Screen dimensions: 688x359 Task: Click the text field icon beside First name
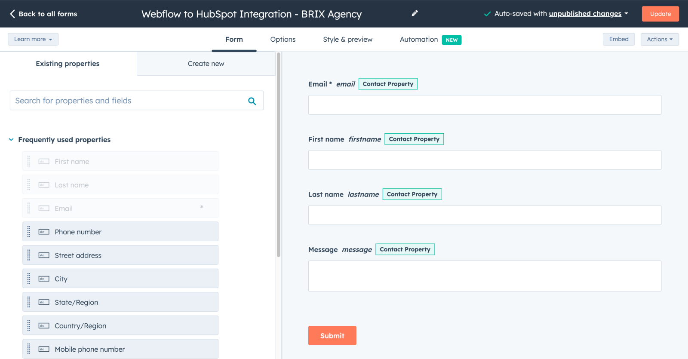click(x=44, y=162)
